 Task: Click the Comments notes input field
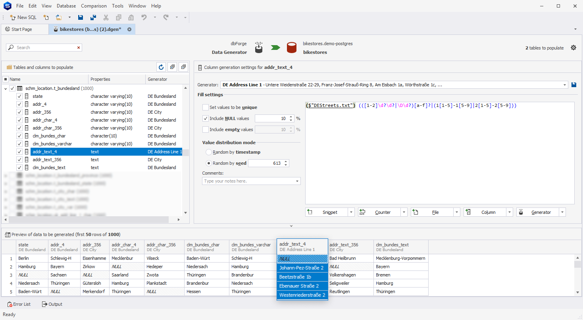click(x=248, y=181)
